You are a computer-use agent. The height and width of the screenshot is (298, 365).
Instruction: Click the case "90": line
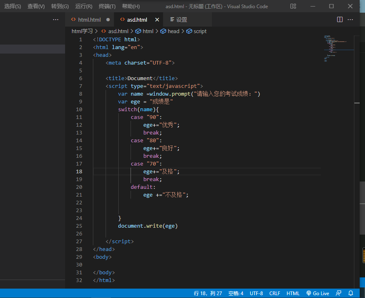click(x=146, y=117)
